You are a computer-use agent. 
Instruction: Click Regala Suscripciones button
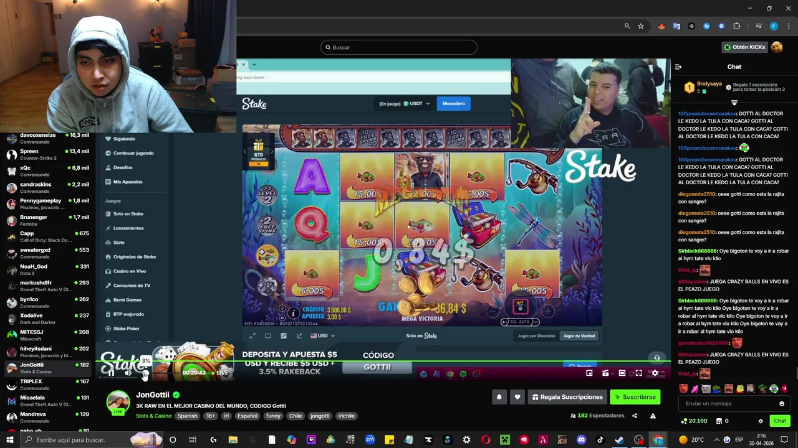pyautogui.click(x=567, y=397)
